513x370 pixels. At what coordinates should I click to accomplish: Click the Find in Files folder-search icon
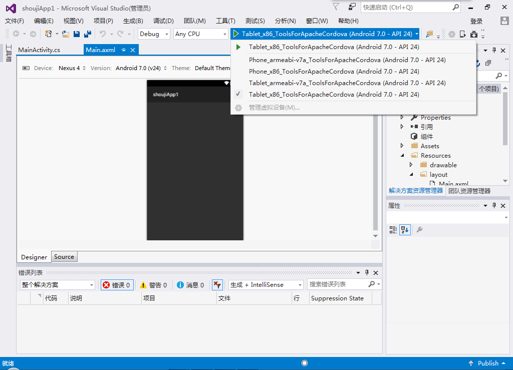click(x=429, y=34)
